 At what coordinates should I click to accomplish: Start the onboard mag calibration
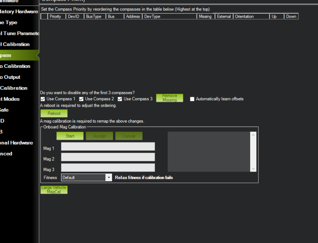(x=70, y=136)
